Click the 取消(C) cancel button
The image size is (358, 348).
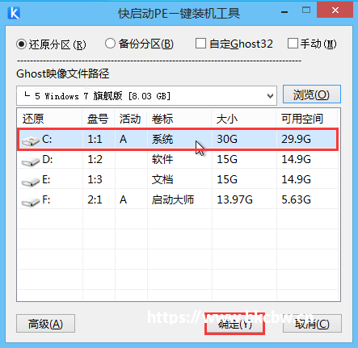(312, 324)
